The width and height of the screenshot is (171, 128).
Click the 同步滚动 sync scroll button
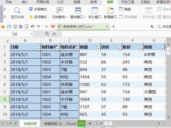point(164,9)
